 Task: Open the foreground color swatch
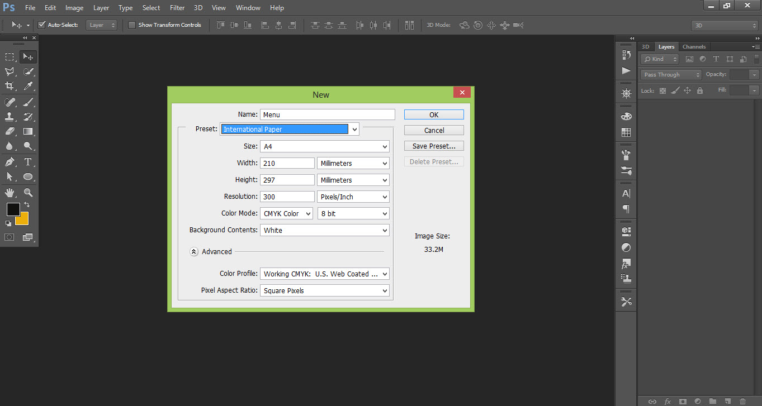[x=13, y=209]
